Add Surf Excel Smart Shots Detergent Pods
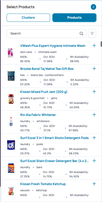 [94, 137]
